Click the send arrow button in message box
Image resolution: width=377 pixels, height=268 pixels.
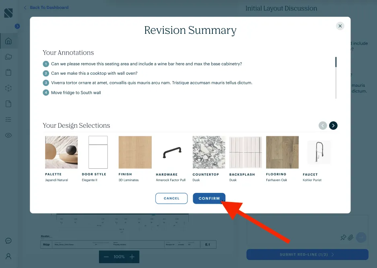(x=361, y=237)
